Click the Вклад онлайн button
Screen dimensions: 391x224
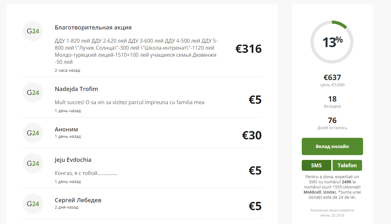pos(332,146)
